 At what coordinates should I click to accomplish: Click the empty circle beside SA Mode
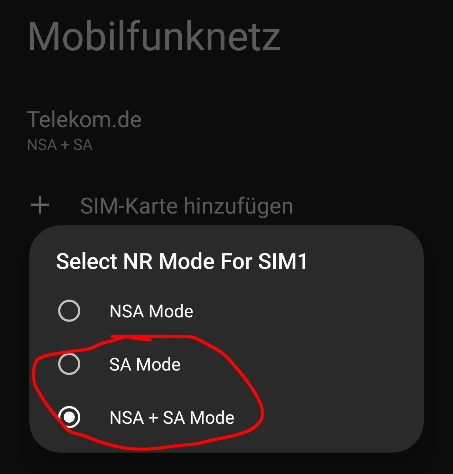(x=69, y=364)
